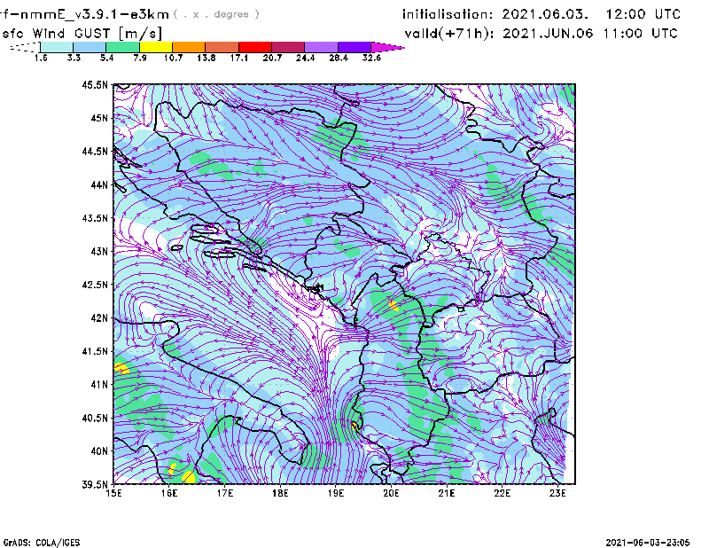Click the colorbar value 17.1
This screenshot has width=709, height=548.
[x=238, y=58]
